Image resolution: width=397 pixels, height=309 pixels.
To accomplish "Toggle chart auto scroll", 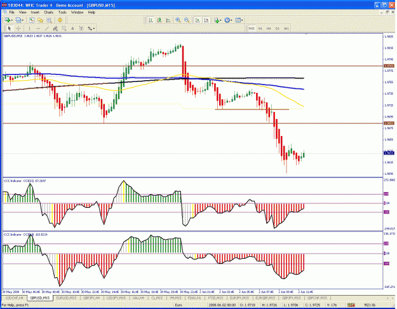I will pos(198,20).
